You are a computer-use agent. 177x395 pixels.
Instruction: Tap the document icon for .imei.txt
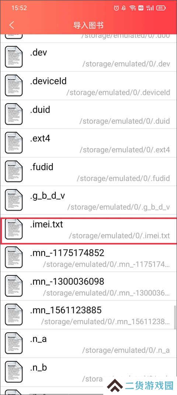tap(14, 229)
